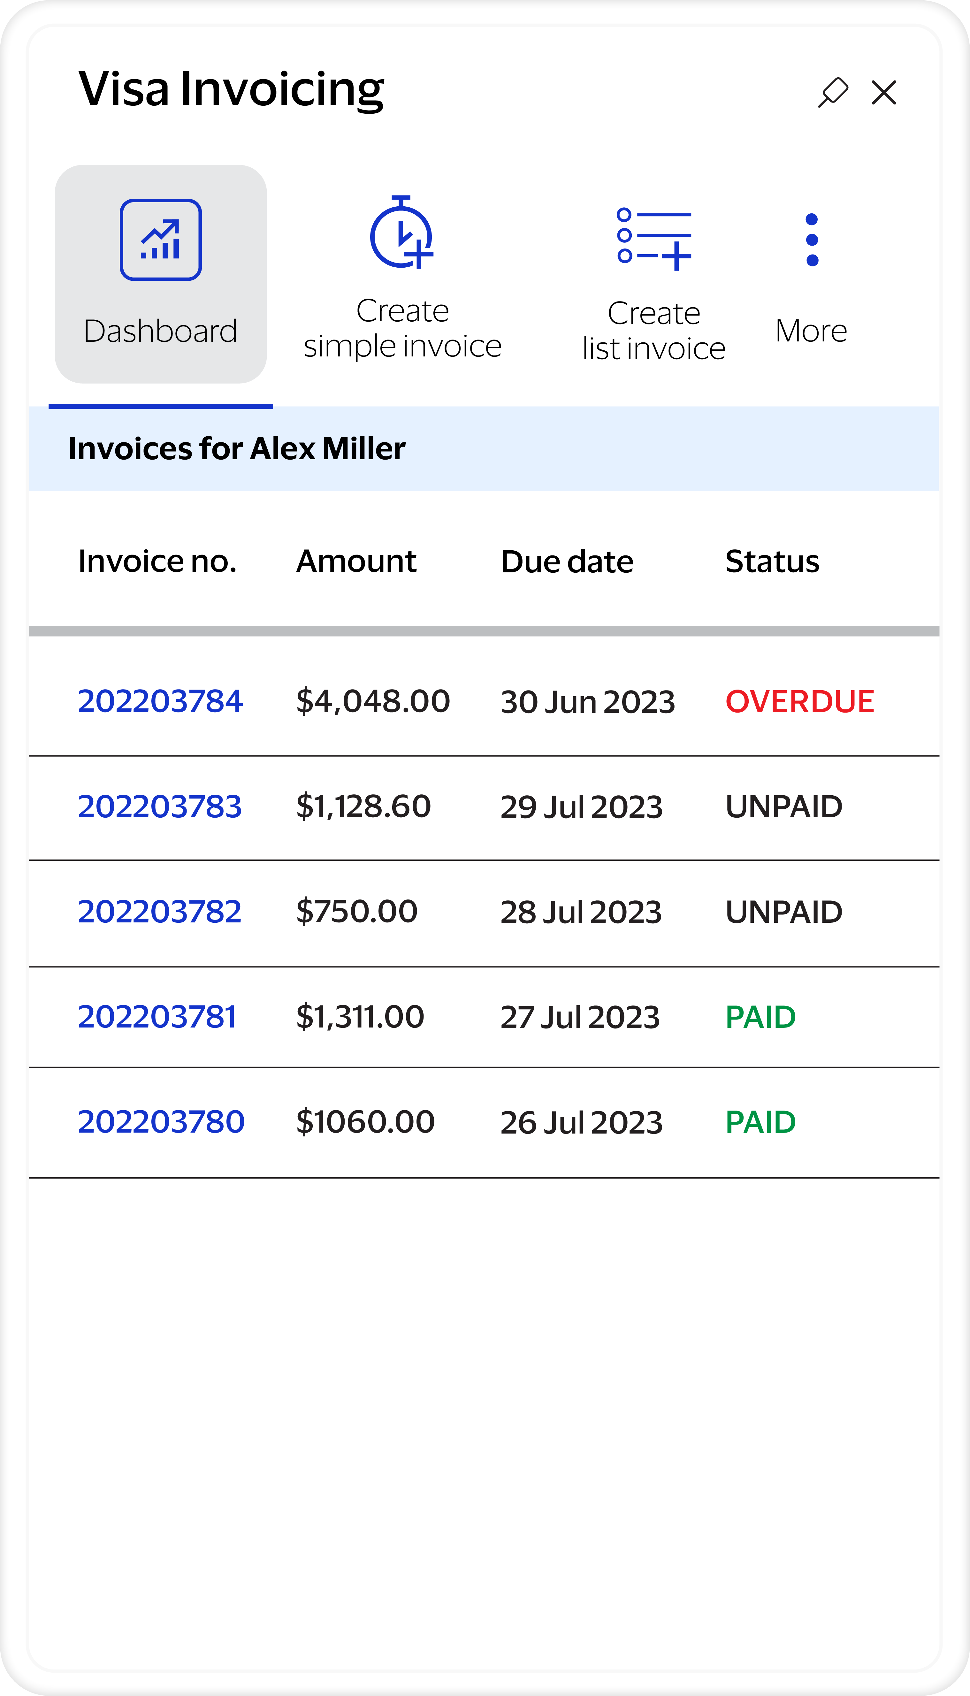Expand the More options label

(811, 331)
